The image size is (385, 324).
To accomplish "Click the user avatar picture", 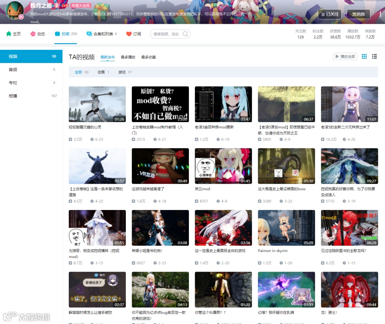I will 15,10.
